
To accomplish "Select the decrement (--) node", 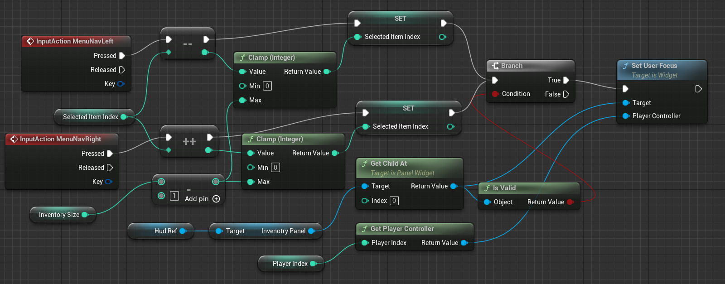I will pyautogui.click(x=188, y=44).
